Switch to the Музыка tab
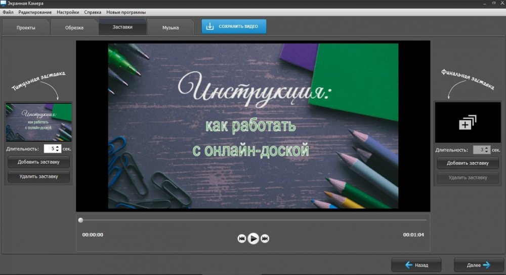Image resolution: width=506 pixels, height=275 pixels. 170,27
